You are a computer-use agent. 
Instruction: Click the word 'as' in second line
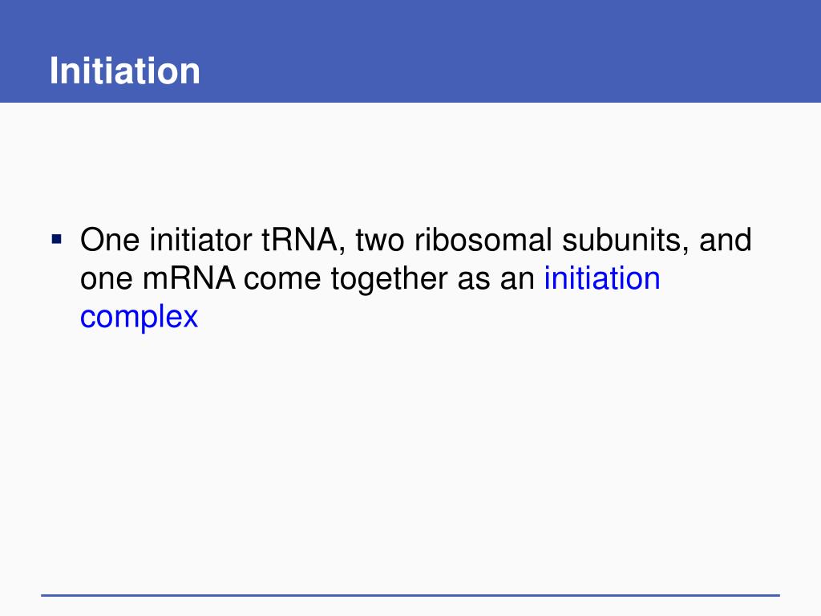pyautogui.click(x=474, y=280)
